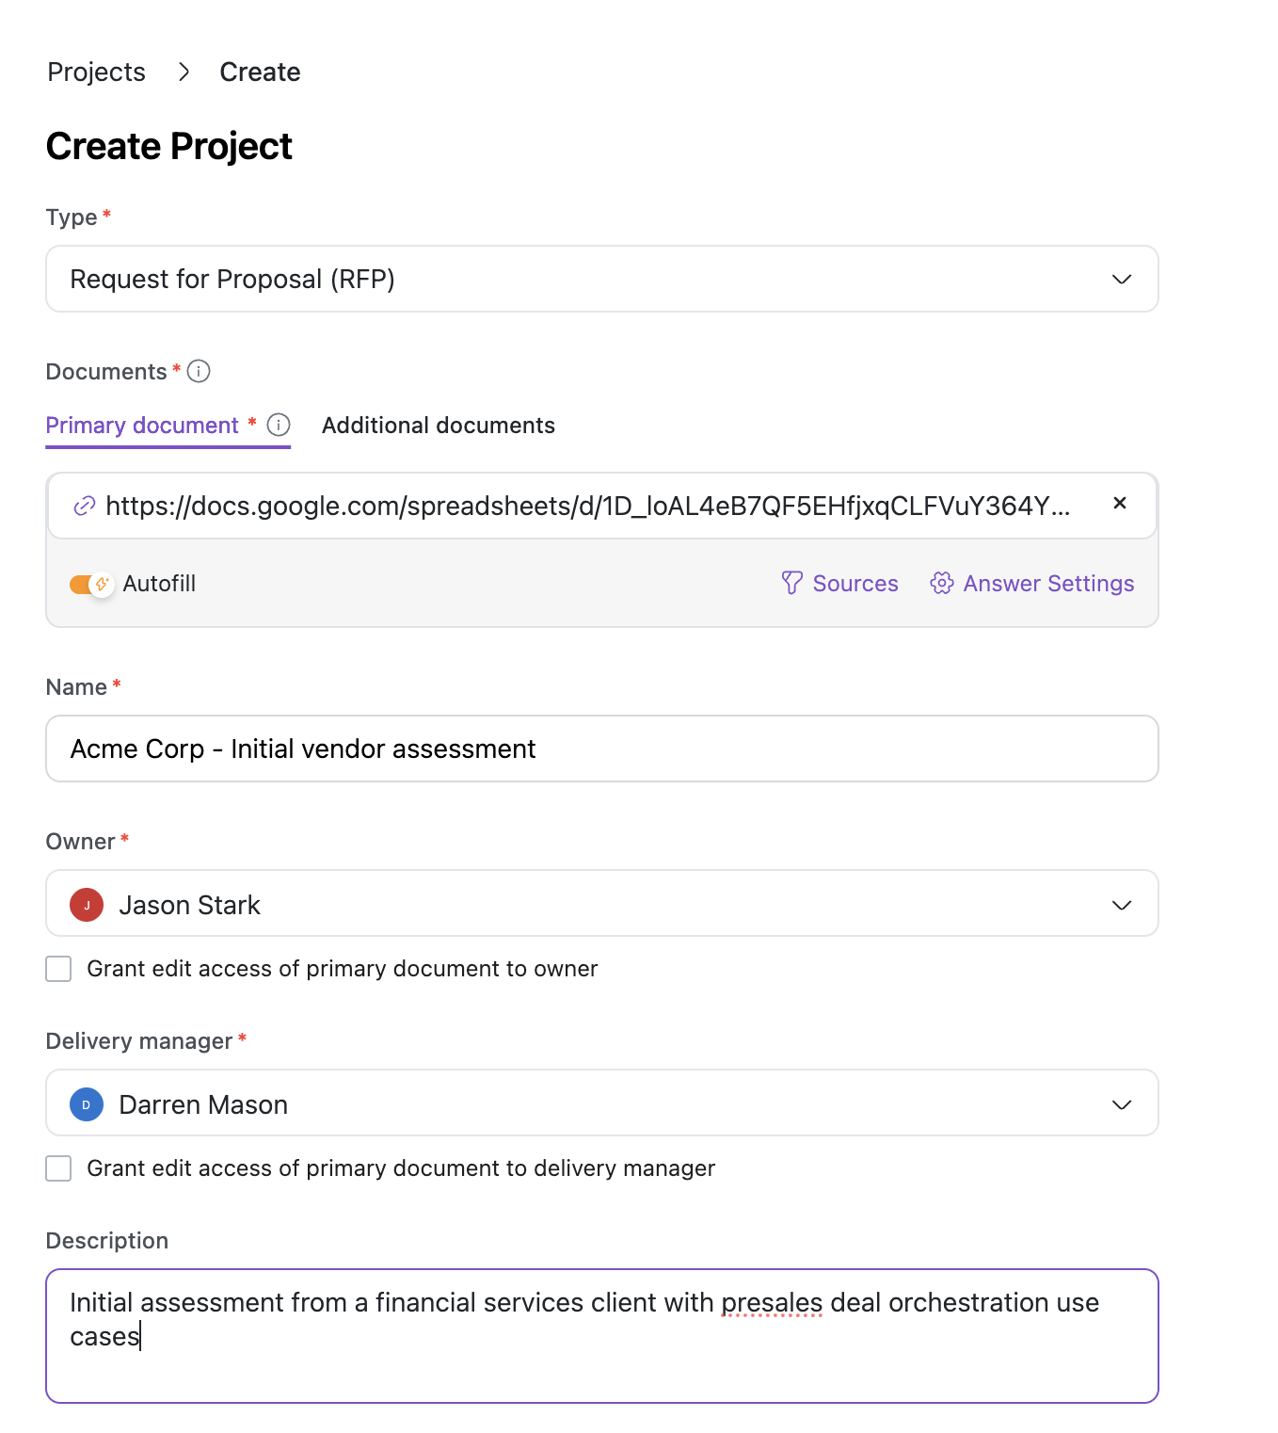Click the breadcrumb chevron after Projects

184,72
